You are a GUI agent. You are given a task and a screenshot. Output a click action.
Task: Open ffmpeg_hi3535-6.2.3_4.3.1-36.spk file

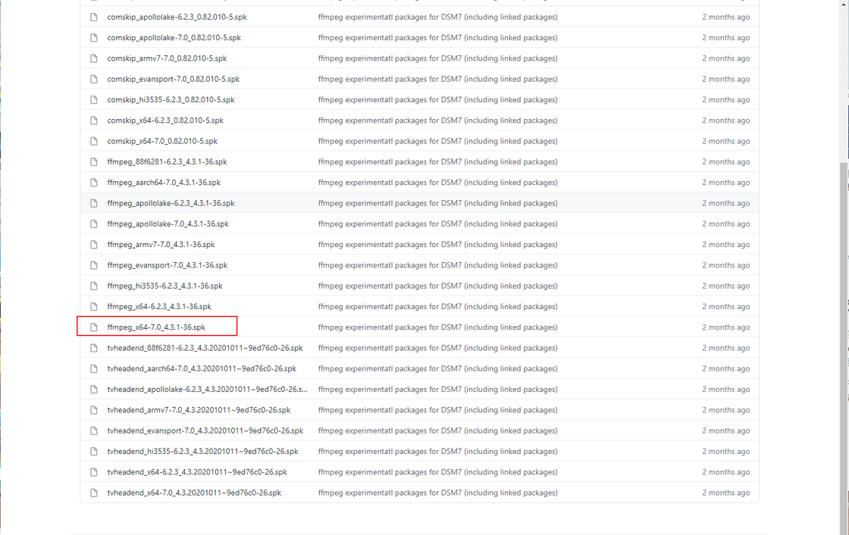click(x=164, y=286)
